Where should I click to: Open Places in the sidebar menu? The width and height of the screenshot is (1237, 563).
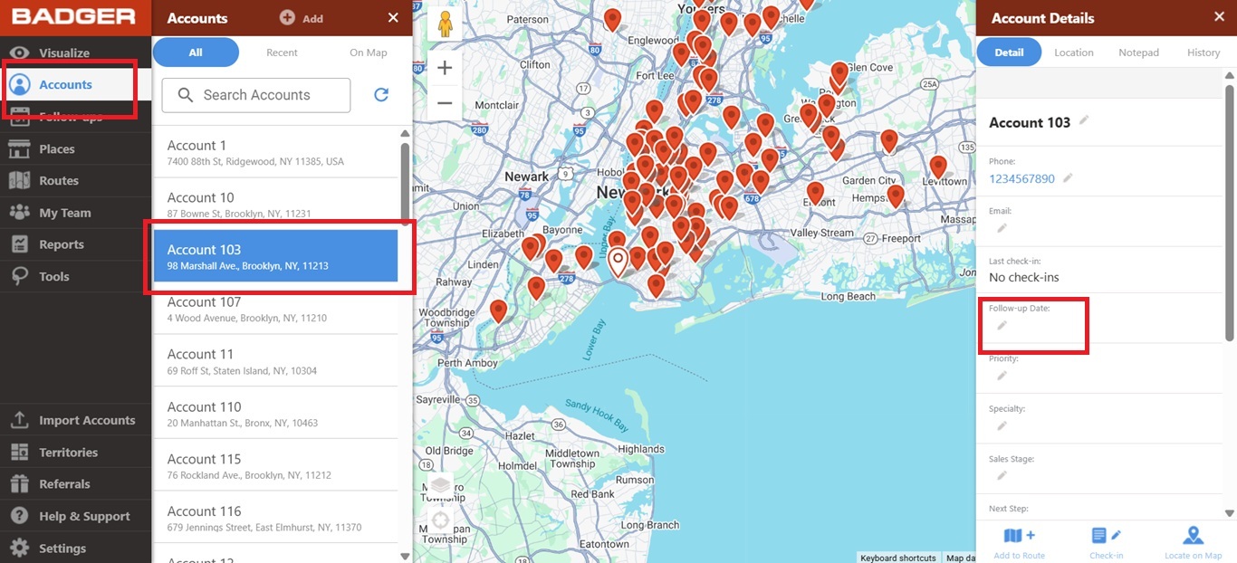click(75, 149)
